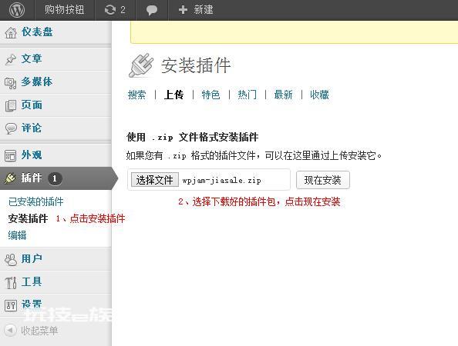Open the 仪表盘 dashboard home icon

pyautogui.click(x=11, y=32)
